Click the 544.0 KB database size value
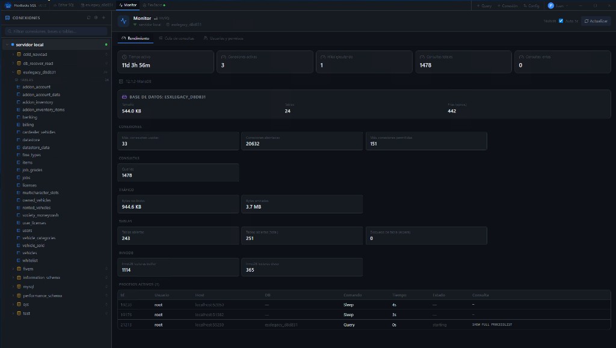Screen dimensions: 616x348 pos(131,111)
